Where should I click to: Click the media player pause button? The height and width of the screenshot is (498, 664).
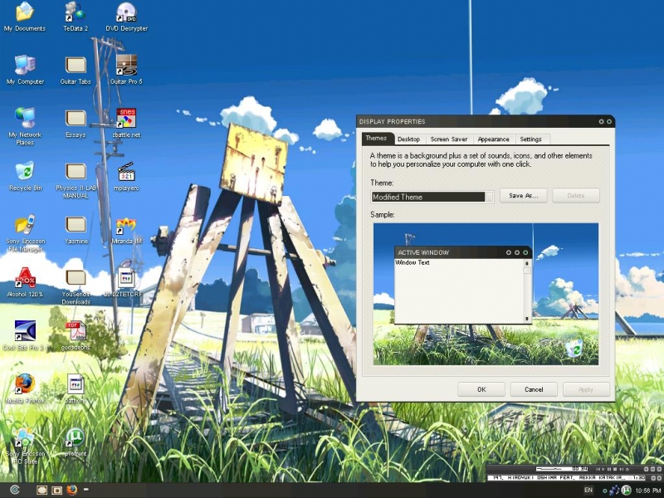tap(609, 469)
